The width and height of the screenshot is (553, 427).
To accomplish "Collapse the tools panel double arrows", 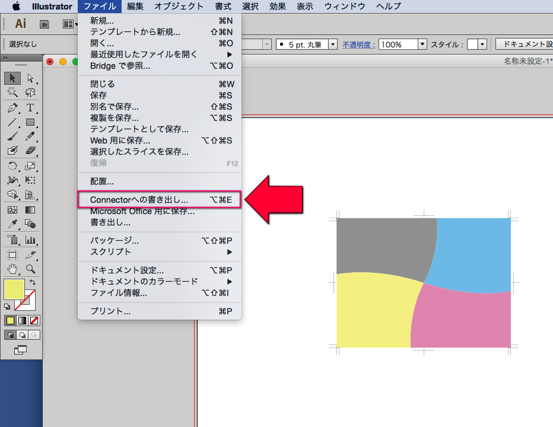I will pos(5,58).
